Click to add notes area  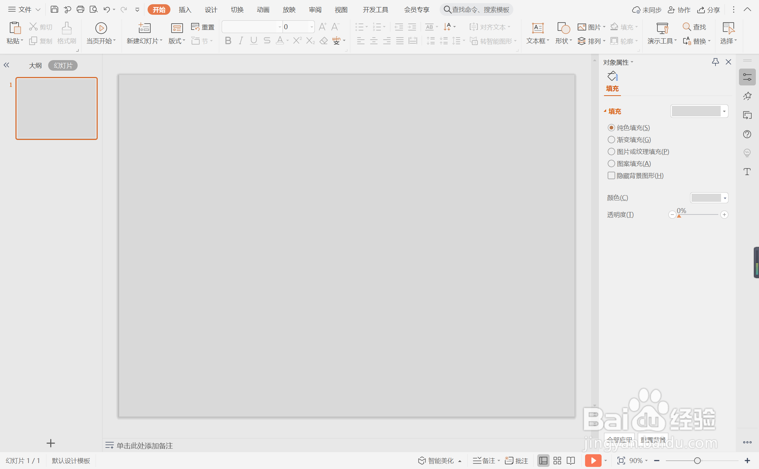[x=144, y=445]
